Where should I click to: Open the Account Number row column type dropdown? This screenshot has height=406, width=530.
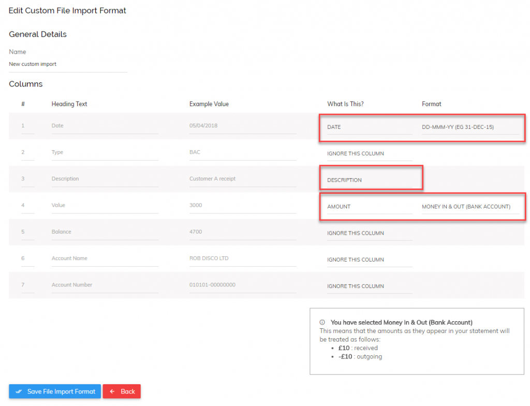click(370, 286)
